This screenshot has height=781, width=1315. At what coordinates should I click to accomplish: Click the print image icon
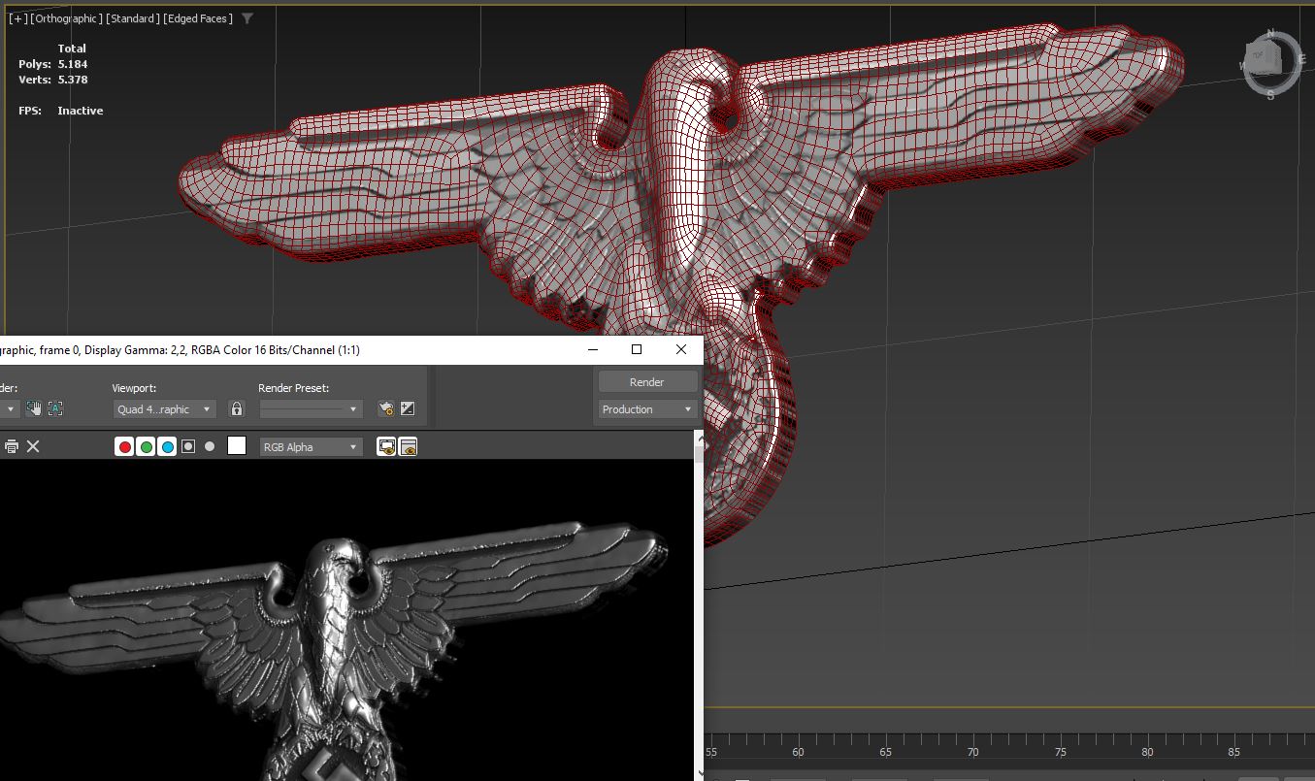(x=12, y=446)
